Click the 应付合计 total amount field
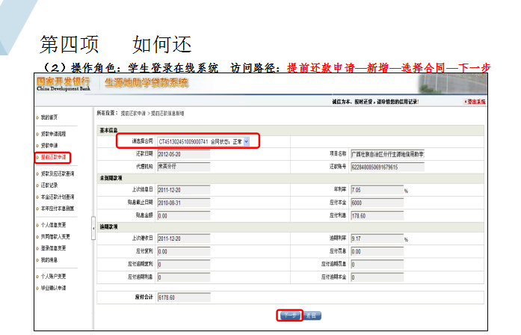 tap(183, 297)
